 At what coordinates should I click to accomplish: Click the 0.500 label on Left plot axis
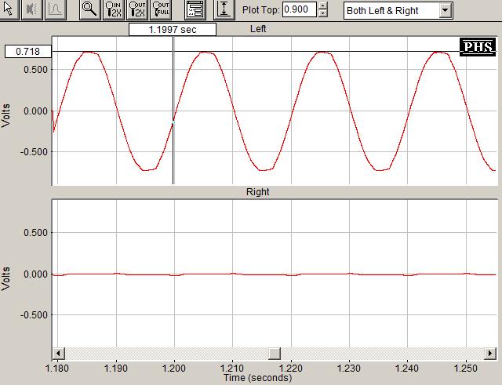(x=35, y=70)
